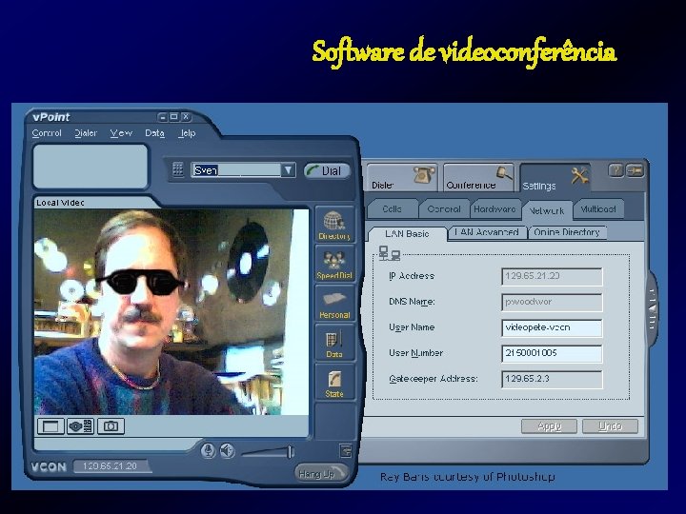Click the User Name field
The width and height of the screenshot is (686, 514).
pyautogui.click(x=552, y=327)
